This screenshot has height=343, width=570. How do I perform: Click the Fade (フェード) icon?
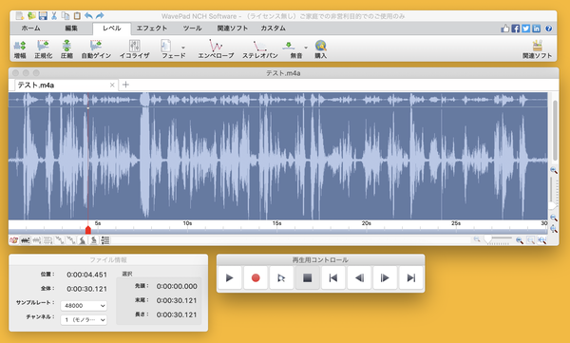click(166, 47)
